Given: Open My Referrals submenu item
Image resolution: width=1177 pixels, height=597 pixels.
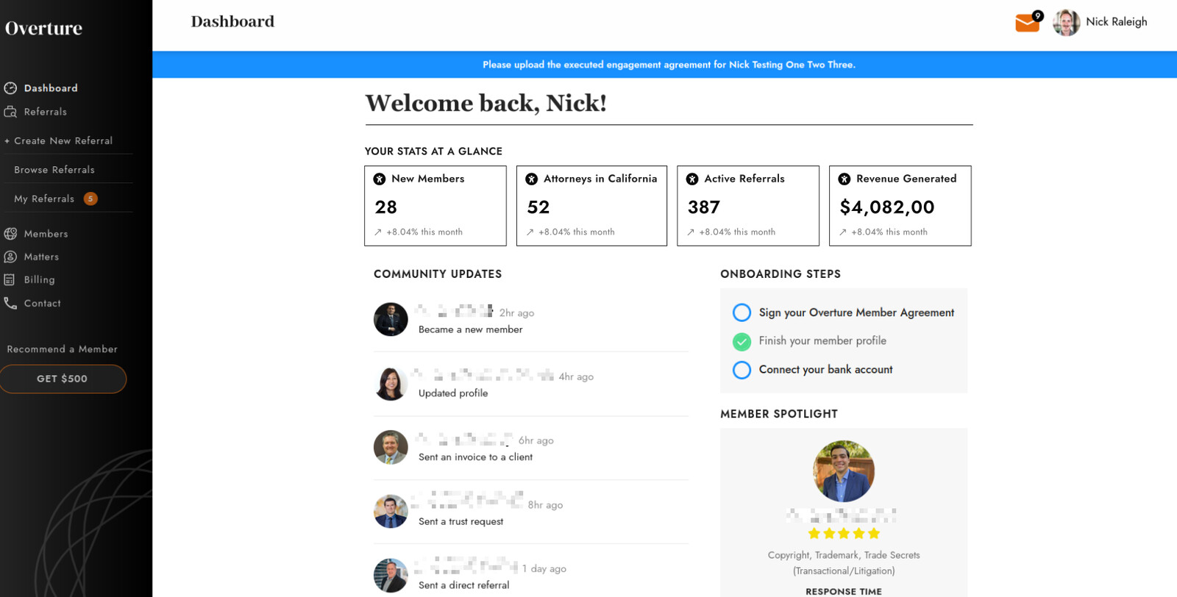Looking at the screenshot, I should click(x=44, y=199).
